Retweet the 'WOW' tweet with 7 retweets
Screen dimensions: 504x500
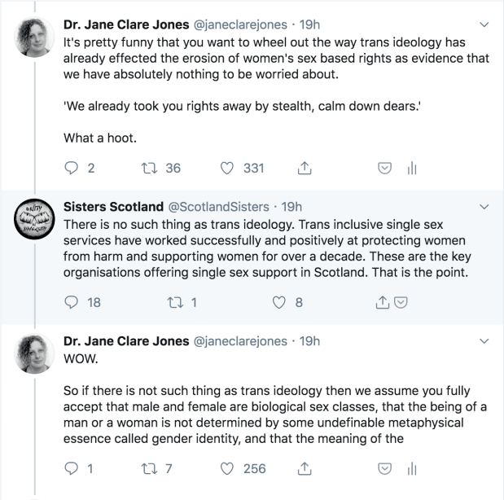point(152,467)
